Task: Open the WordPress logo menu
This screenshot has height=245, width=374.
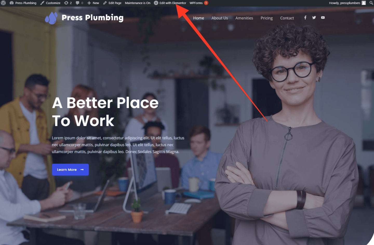Action: (x=3, y=3)
